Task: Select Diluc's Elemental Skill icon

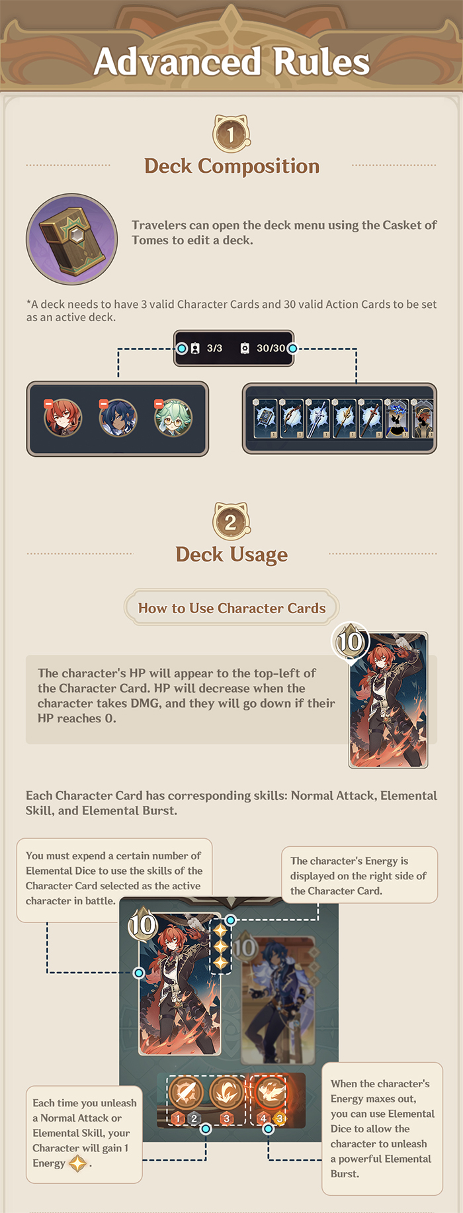Action: tap(227, 1092)
